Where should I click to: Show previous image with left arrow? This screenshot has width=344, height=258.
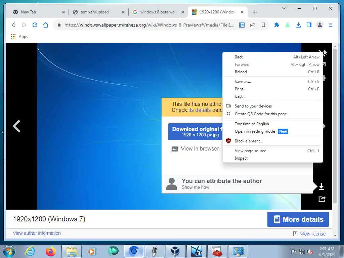(x=16, y=126)
